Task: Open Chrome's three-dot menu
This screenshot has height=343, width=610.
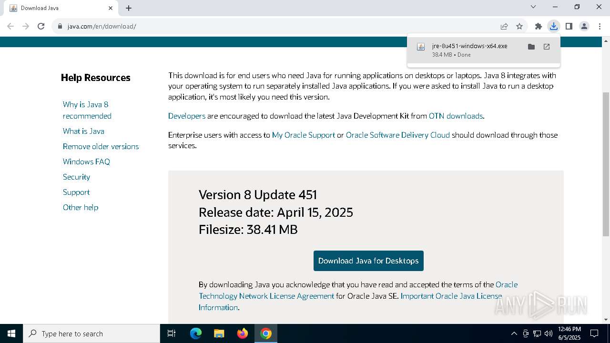Action: tap(599, 26)
